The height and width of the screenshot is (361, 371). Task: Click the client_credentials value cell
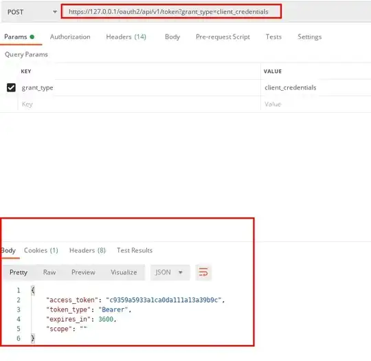point(316,87)
